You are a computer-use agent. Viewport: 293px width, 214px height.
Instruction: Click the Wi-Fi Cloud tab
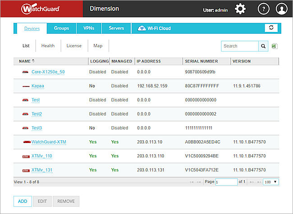tap(155, 28)
